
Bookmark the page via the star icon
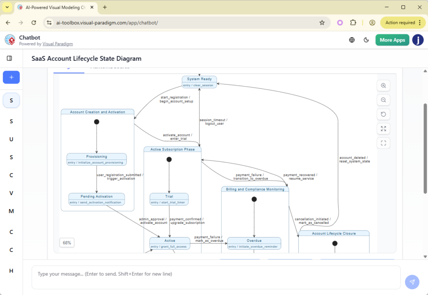(x=322, y=23)
